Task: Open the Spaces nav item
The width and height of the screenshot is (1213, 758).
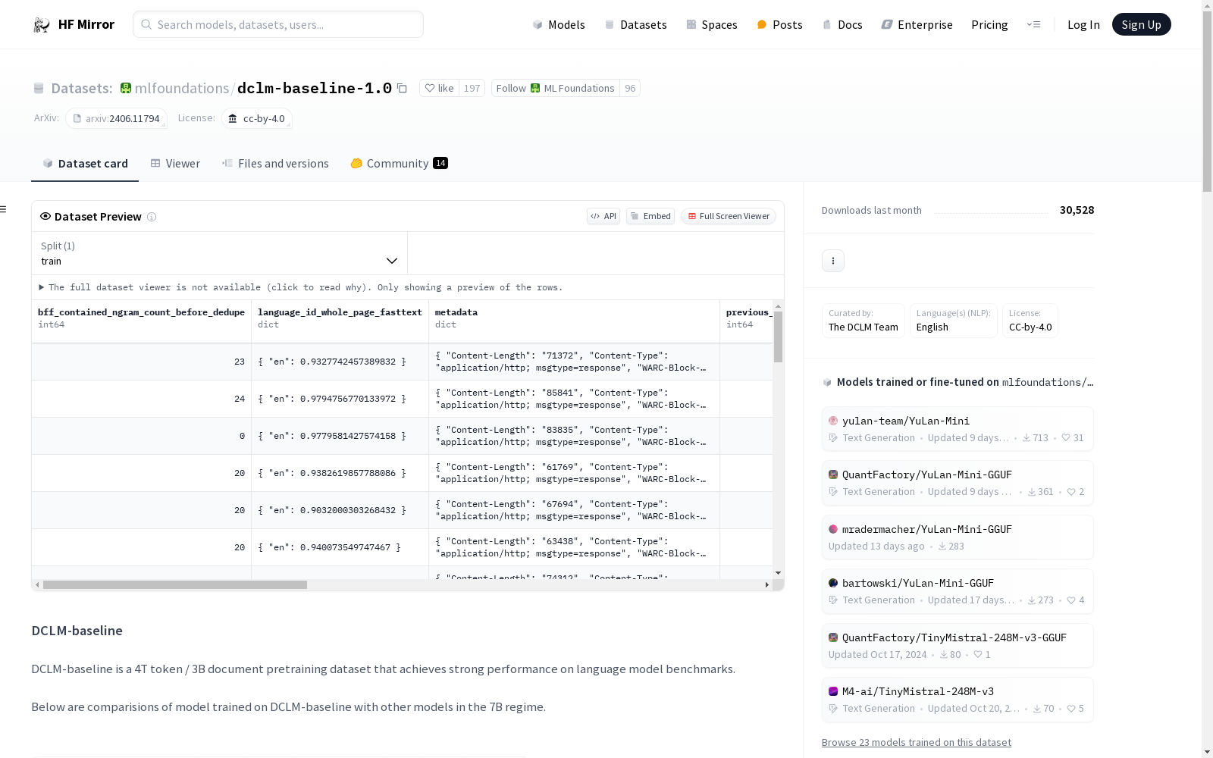Action: tap(711, 25)
